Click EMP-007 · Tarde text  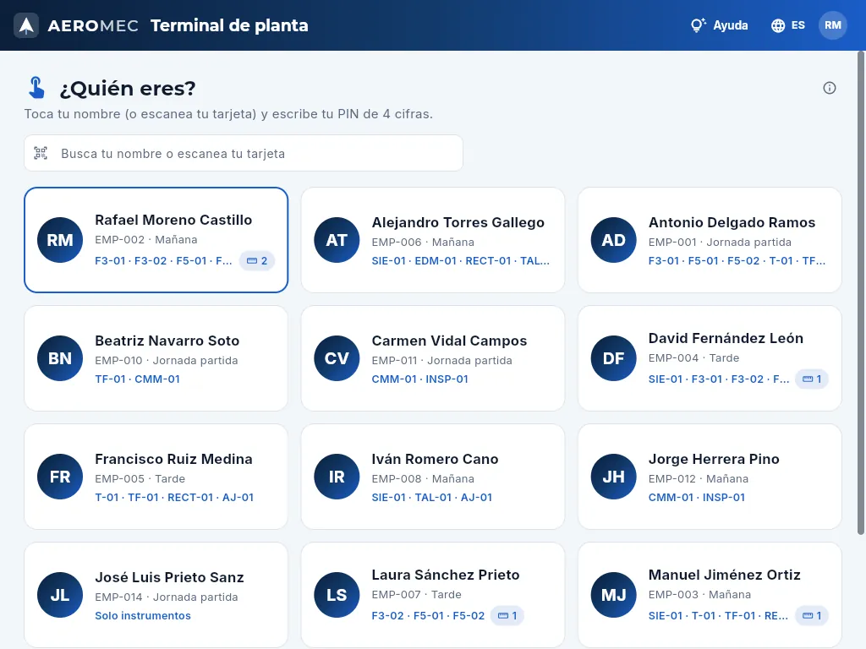tap(416, 595)
